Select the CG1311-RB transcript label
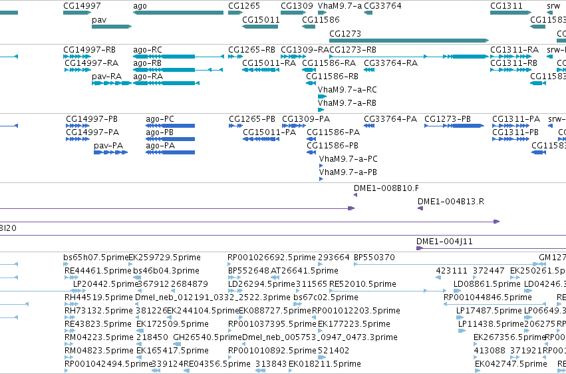The width and height of the screenshot is (566, 374). tap(513, 63)
